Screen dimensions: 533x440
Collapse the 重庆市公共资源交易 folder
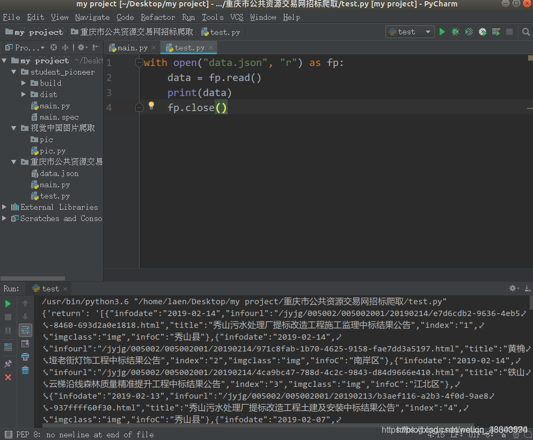pos(13,162)
